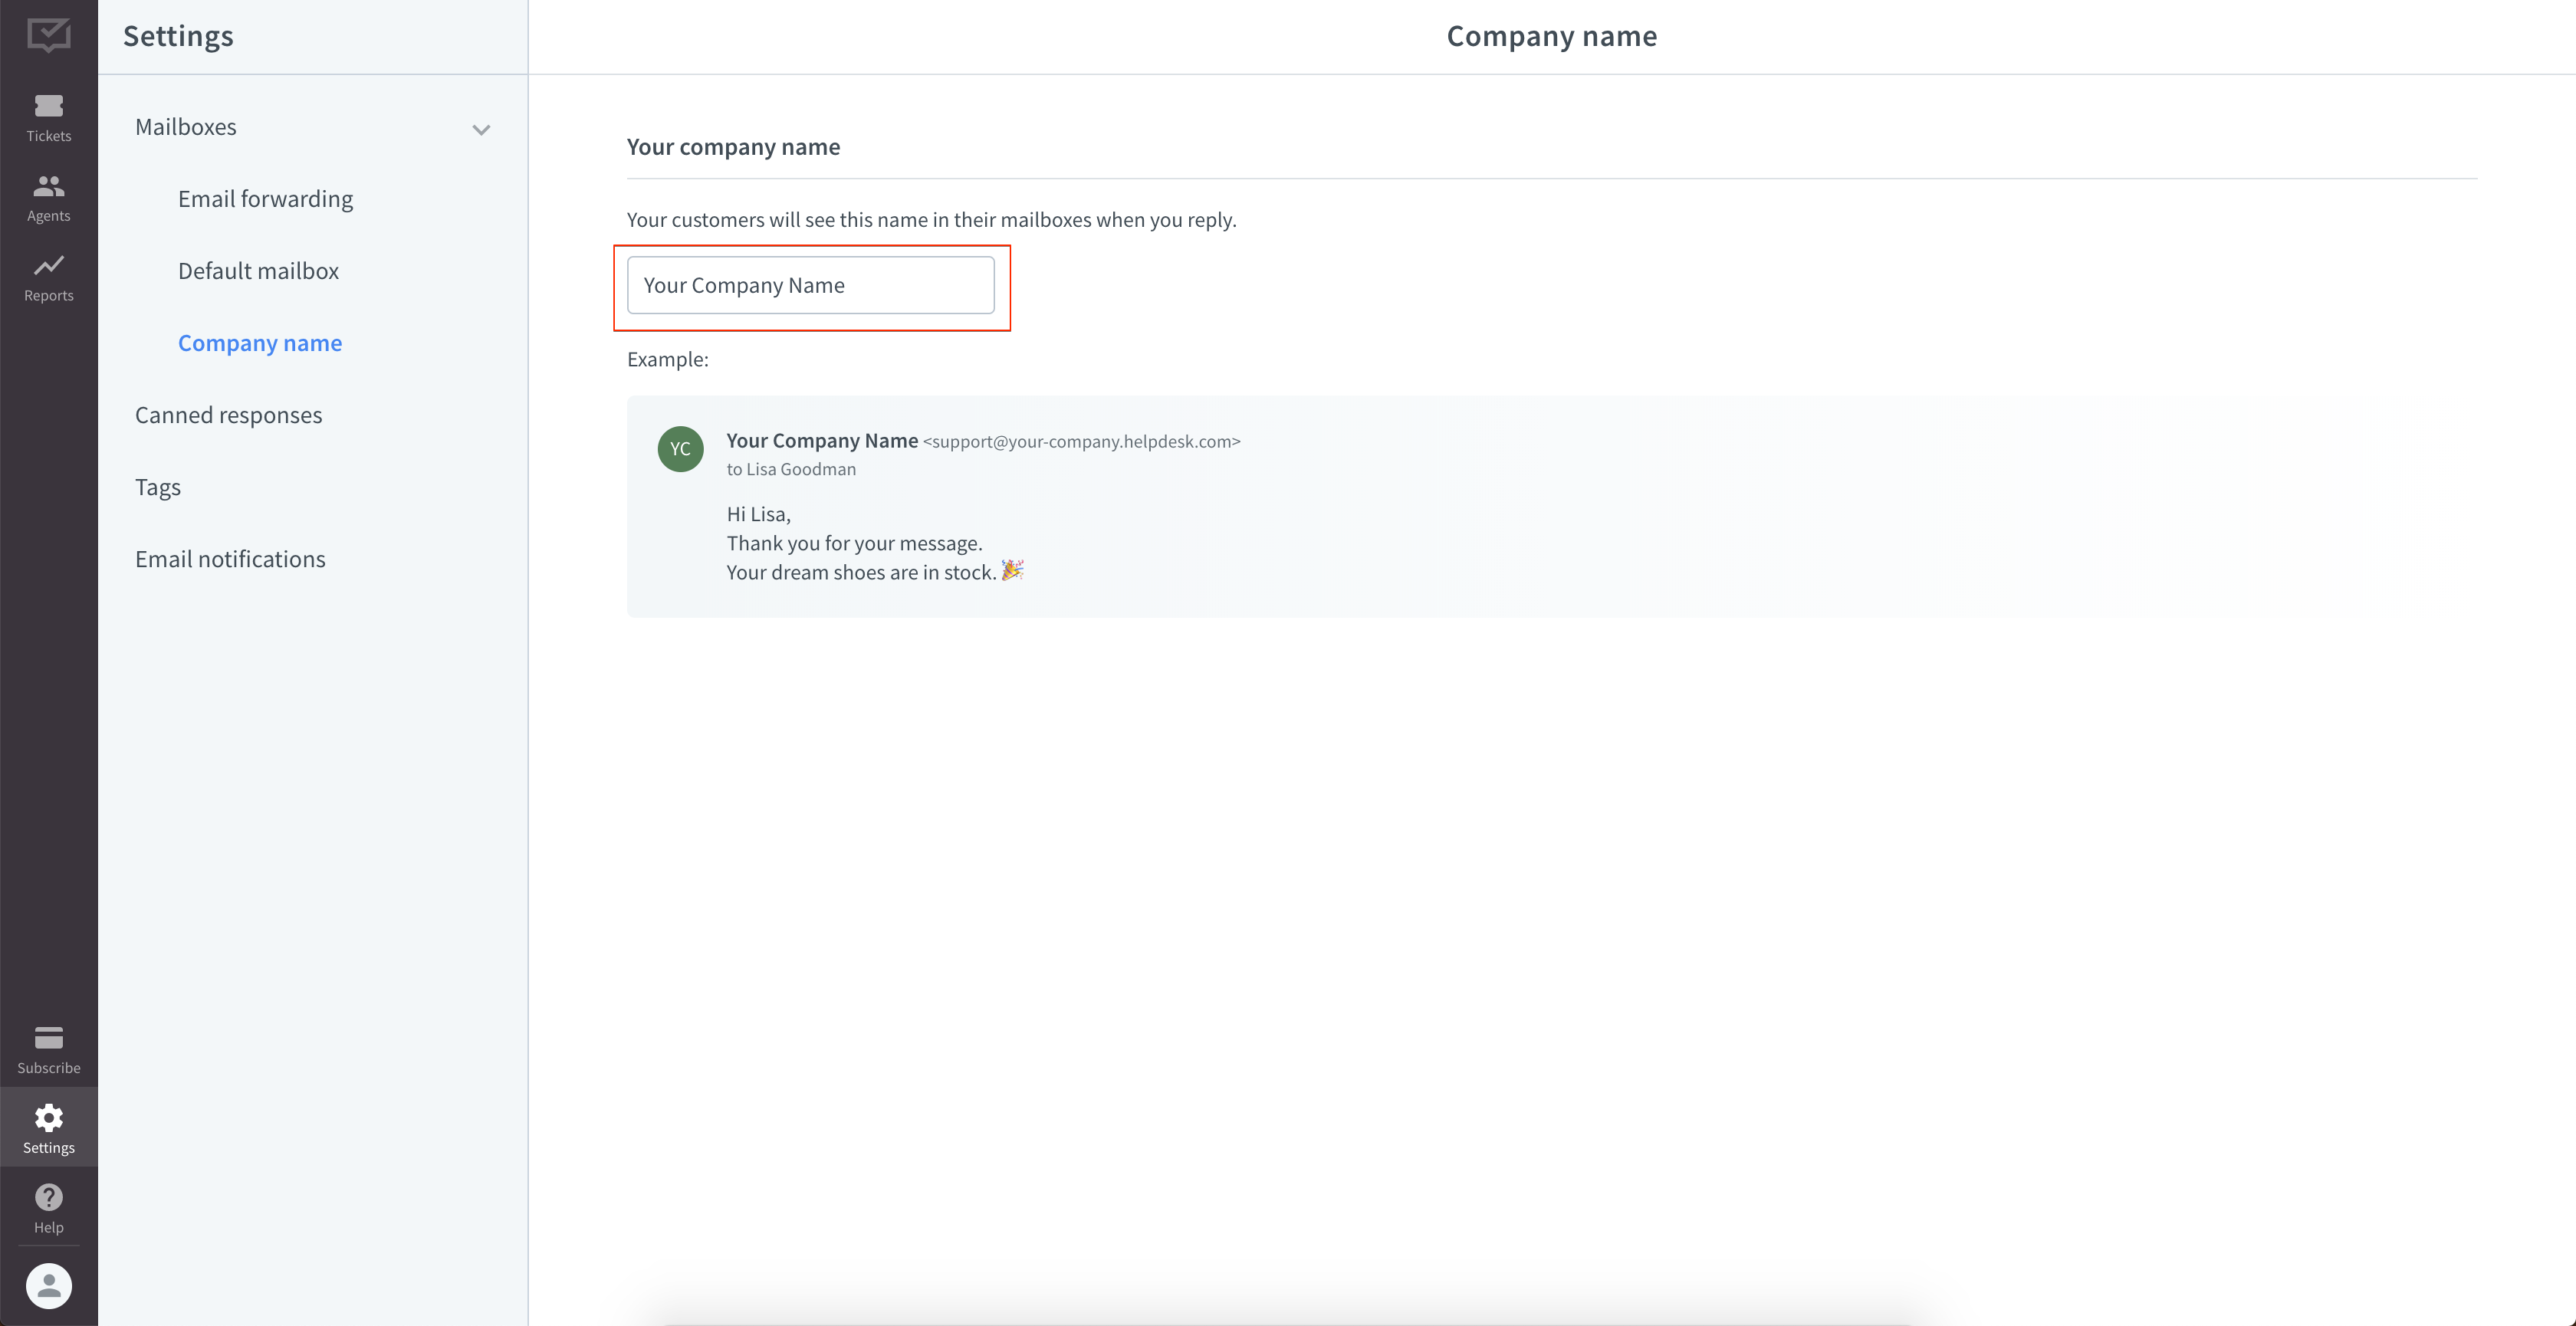Open the Help question-mark icon

click(x=48, y=1197)
